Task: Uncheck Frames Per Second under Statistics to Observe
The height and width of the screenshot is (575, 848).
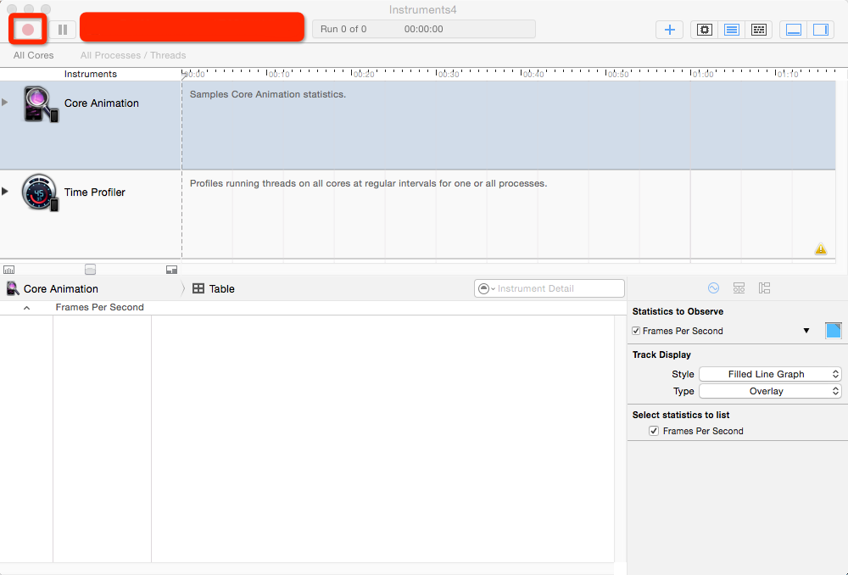Action: [636, 331]
